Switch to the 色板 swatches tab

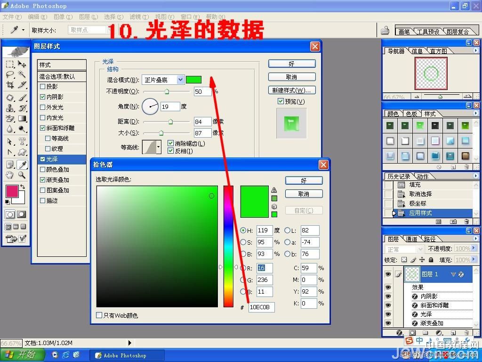coord(411,114)
